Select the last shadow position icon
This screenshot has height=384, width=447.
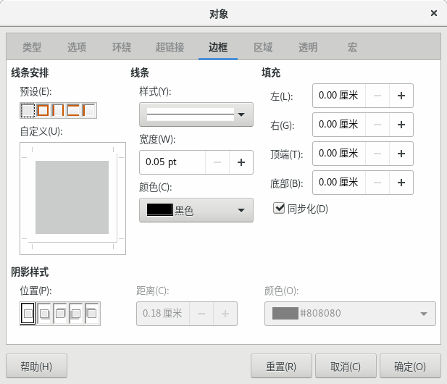92,314
